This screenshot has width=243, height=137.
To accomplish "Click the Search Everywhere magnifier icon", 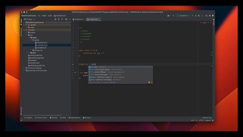I will pyautogui.click(x=207, y=16).
